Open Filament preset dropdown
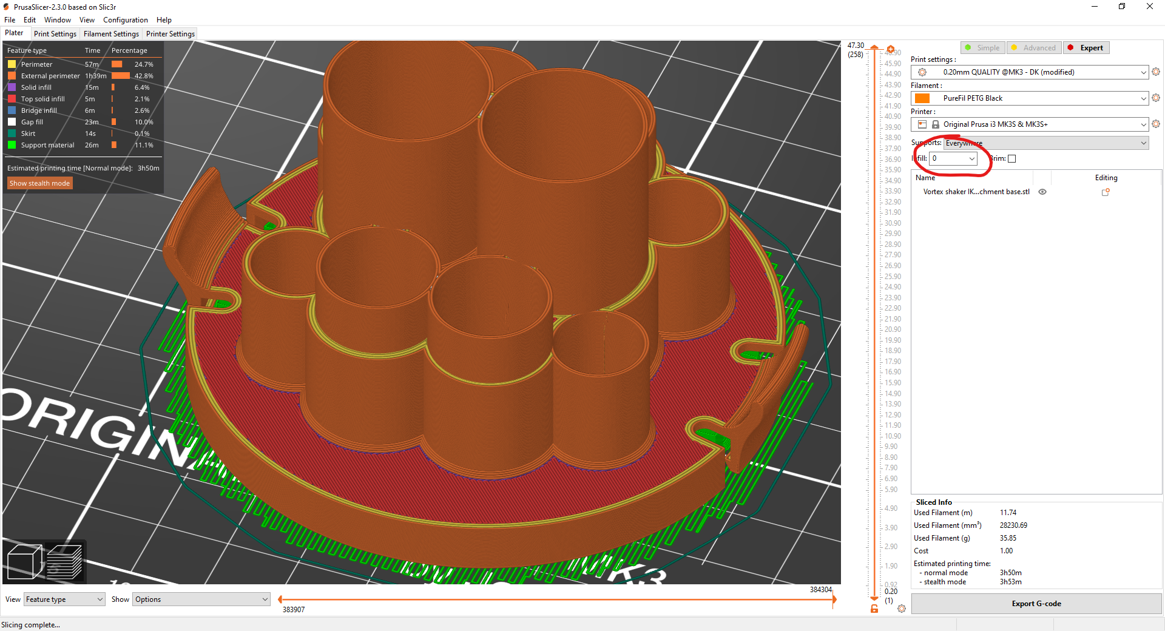Screen dimensions: 1165x631 [1030, 98]
